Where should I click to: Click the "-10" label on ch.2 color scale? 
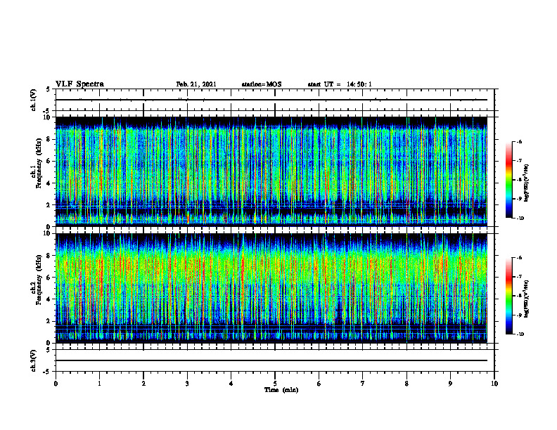[x=520, y=334]
